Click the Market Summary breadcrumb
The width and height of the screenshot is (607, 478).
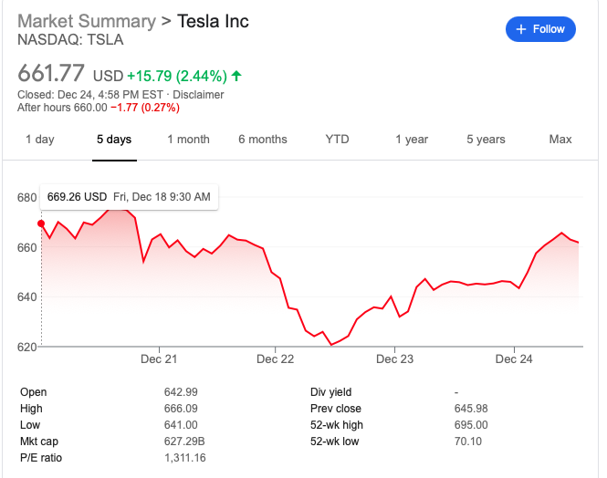[87, 21]
